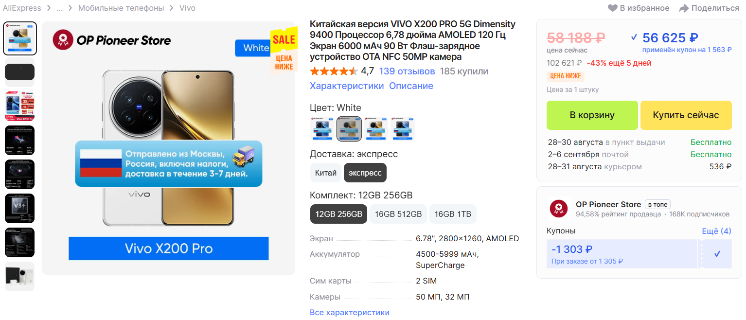The image size is (746, 320).
Task: Click the heart favorites icon
Action: [x=612, y=8]
